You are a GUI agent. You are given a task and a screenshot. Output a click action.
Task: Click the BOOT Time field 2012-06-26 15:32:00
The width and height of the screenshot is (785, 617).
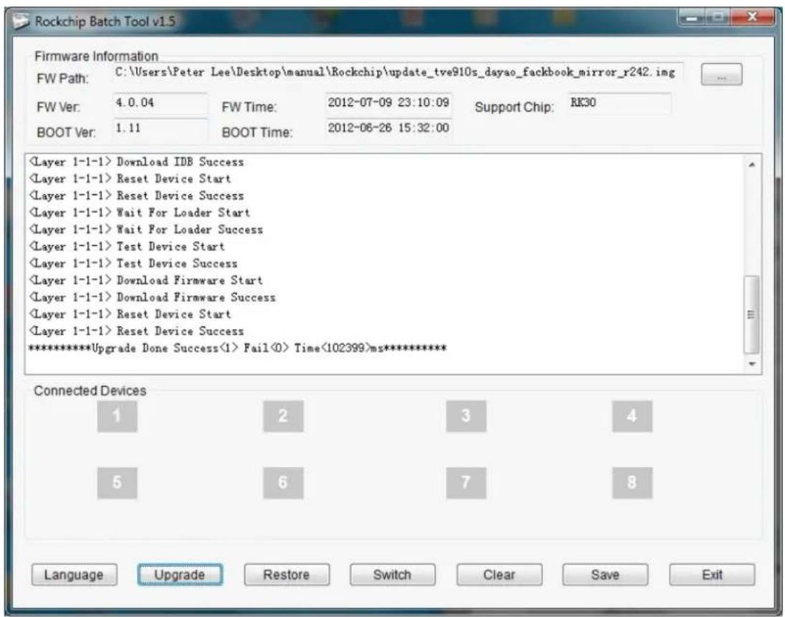point(389,129)
